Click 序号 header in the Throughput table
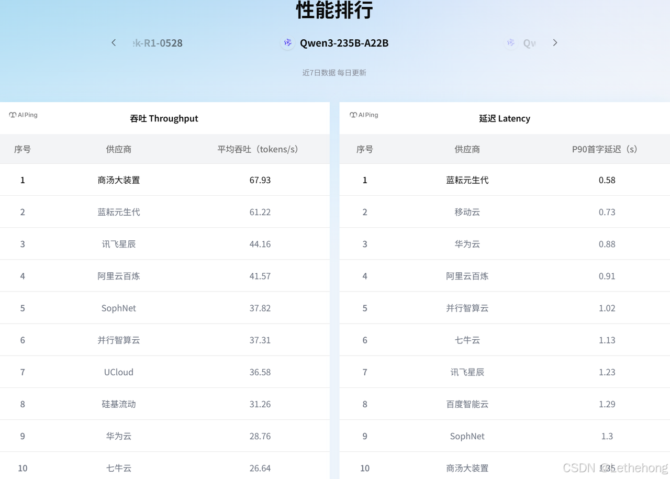The width and height of the screenshot is (670, 479). tap(23, 149)
